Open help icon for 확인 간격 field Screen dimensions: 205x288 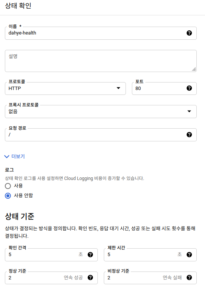click(x=90, y=255)
